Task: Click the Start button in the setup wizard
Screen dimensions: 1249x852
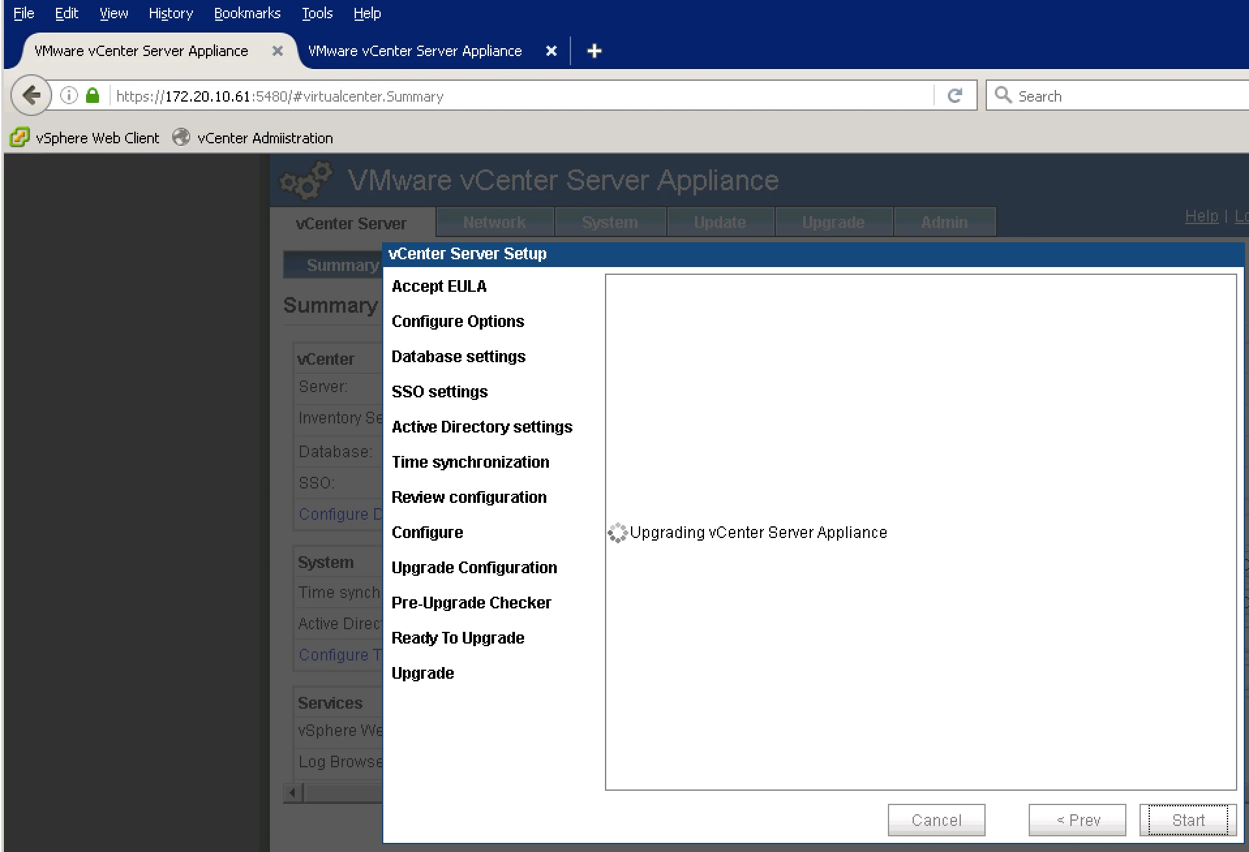Action: point(1188,820)
